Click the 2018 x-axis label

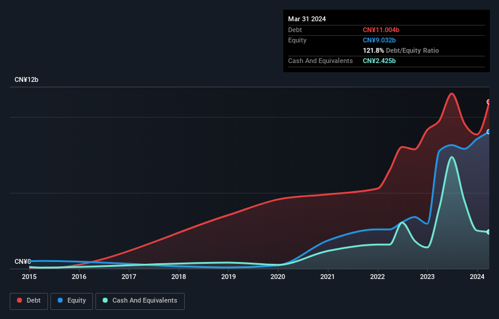(179, 277)
